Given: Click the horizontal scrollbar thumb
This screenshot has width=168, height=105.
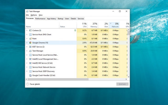Looking at the screenshot, I should (58, 79).
